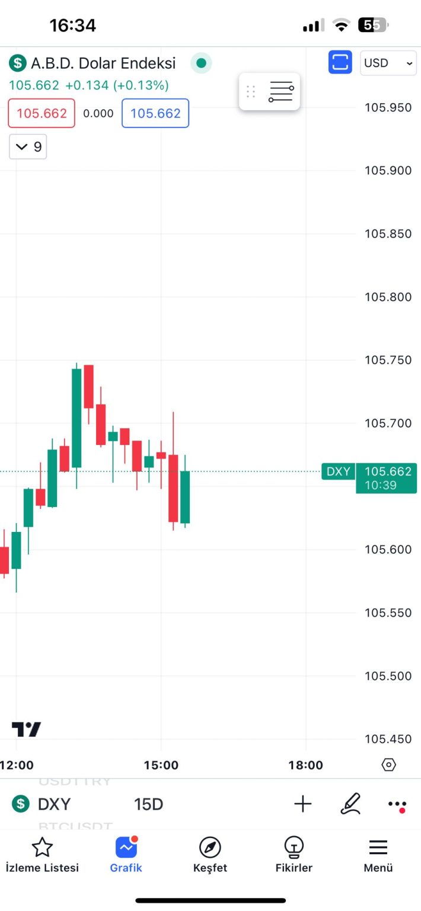Viewport: 421px width, 911px height.
Task: Go to the Fikirler tab
Action: pyautogui.click(x=294, y=855)
